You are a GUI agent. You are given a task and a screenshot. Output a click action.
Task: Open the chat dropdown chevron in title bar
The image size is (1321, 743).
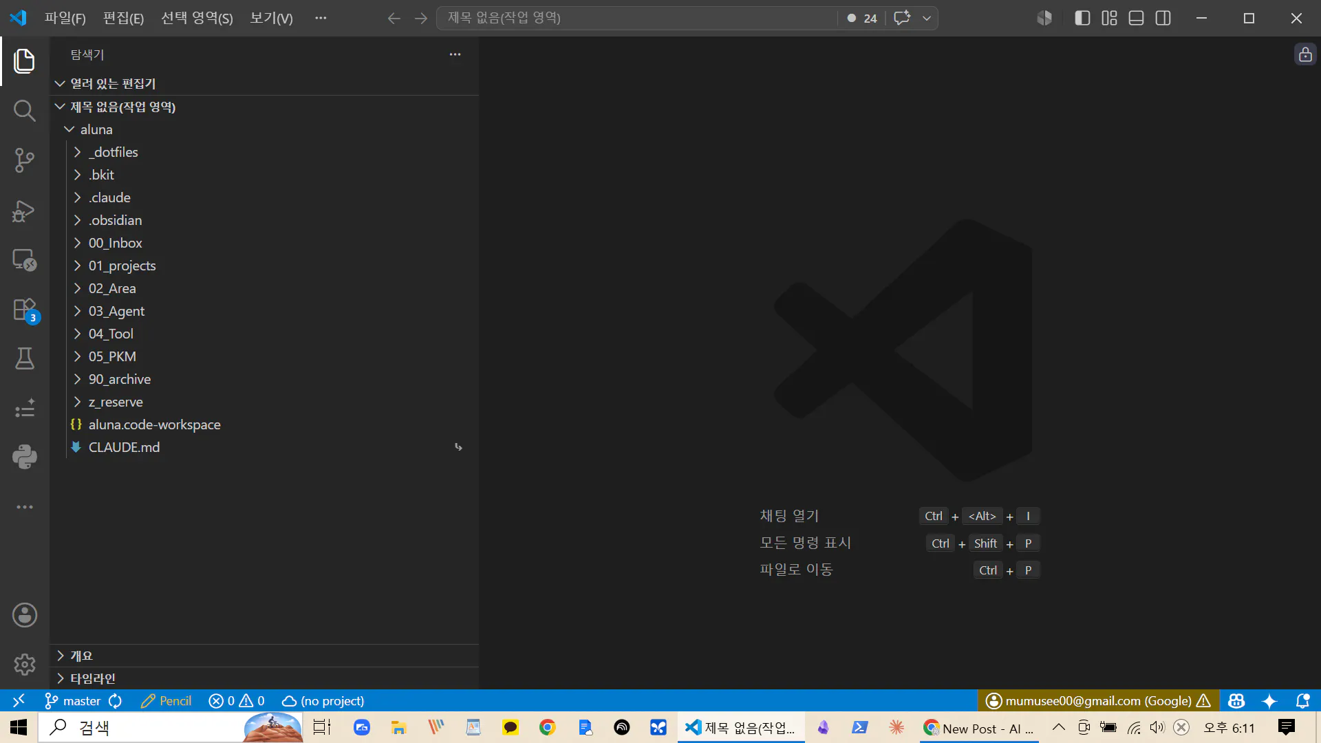click(927, 19)
